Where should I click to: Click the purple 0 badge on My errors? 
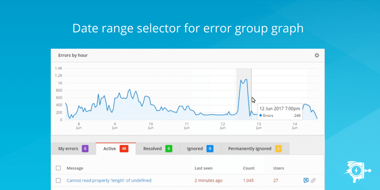[x=85, y=148]
